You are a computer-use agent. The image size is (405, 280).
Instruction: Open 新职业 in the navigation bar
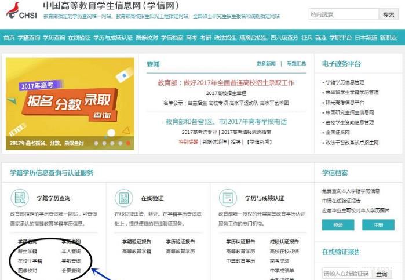click(388, 38)
